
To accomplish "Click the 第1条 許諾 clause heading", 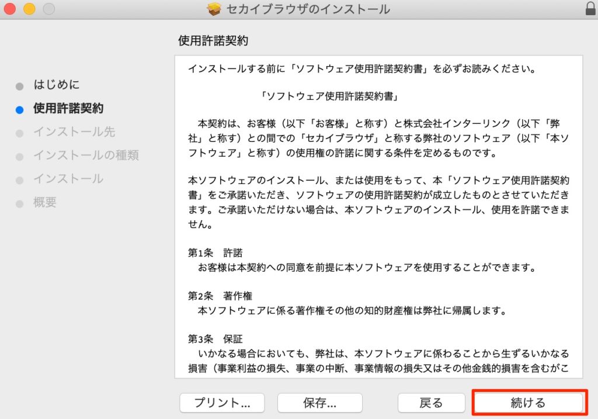I will click(215, 252).
